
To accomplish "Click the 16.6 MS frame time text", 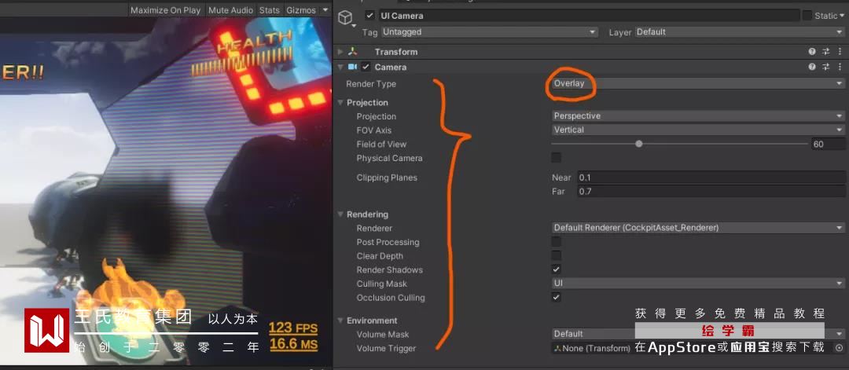I will point(293,344).
